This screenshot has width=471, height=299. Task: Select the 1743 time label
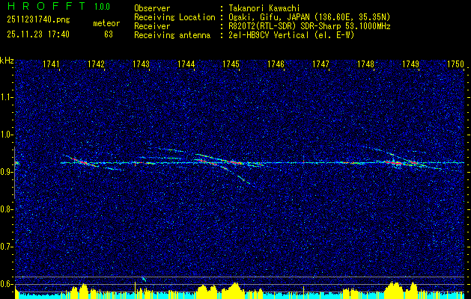[142, 64]
